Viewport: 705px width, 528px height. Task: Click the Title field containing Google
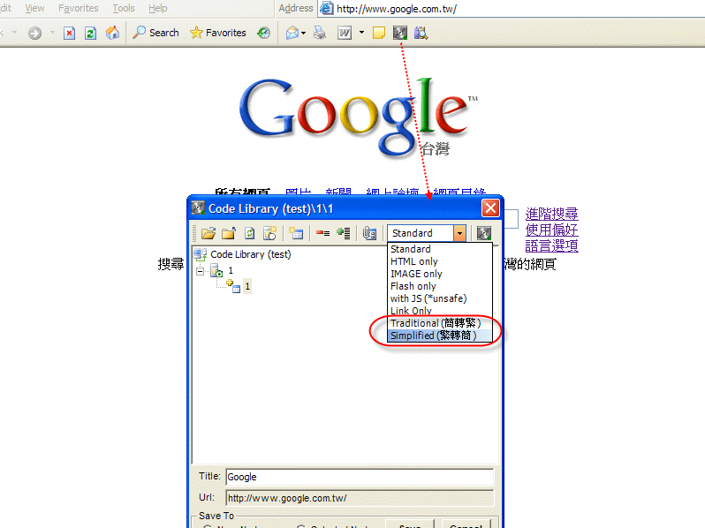click(360, 477)
